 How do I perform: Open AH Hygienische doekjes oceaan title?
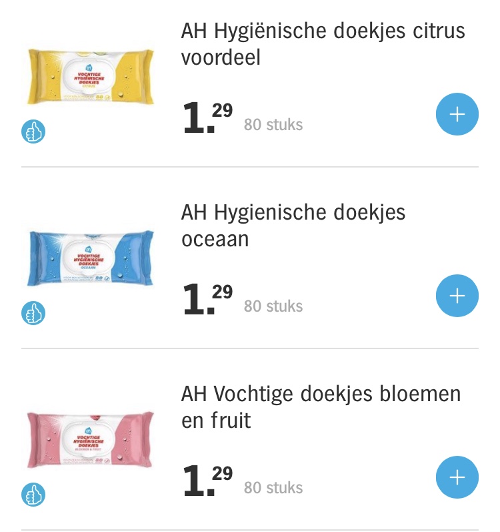pyautogui.click(x=293, y=226)
